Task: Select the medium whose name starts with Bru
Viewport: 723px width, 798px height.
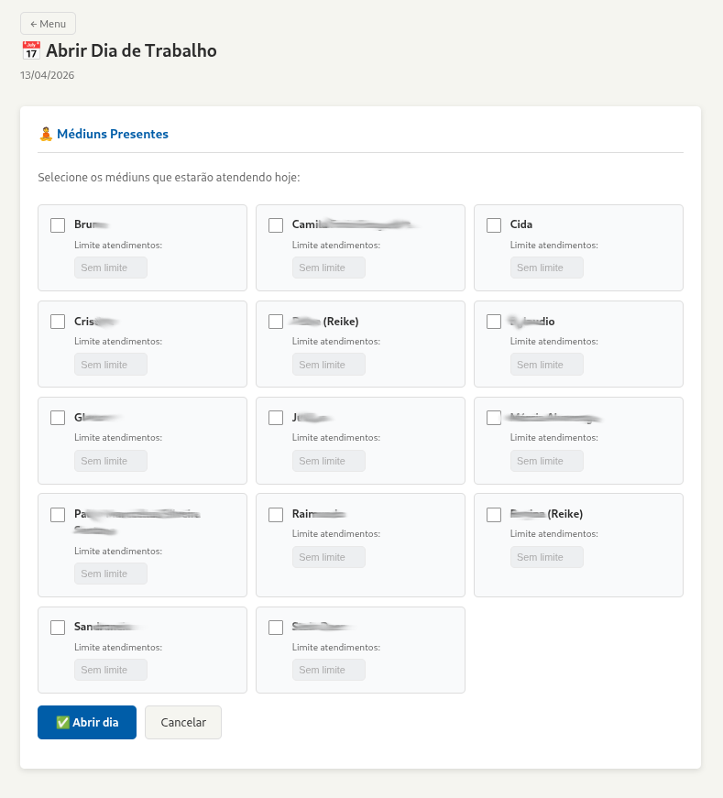Action: tap(58, 225)
